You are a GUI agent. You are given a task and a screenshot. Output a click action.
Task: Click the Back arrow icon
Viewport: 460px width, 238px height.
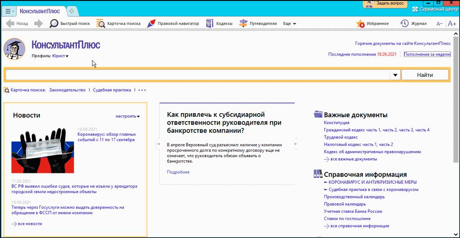click(10, 23)
